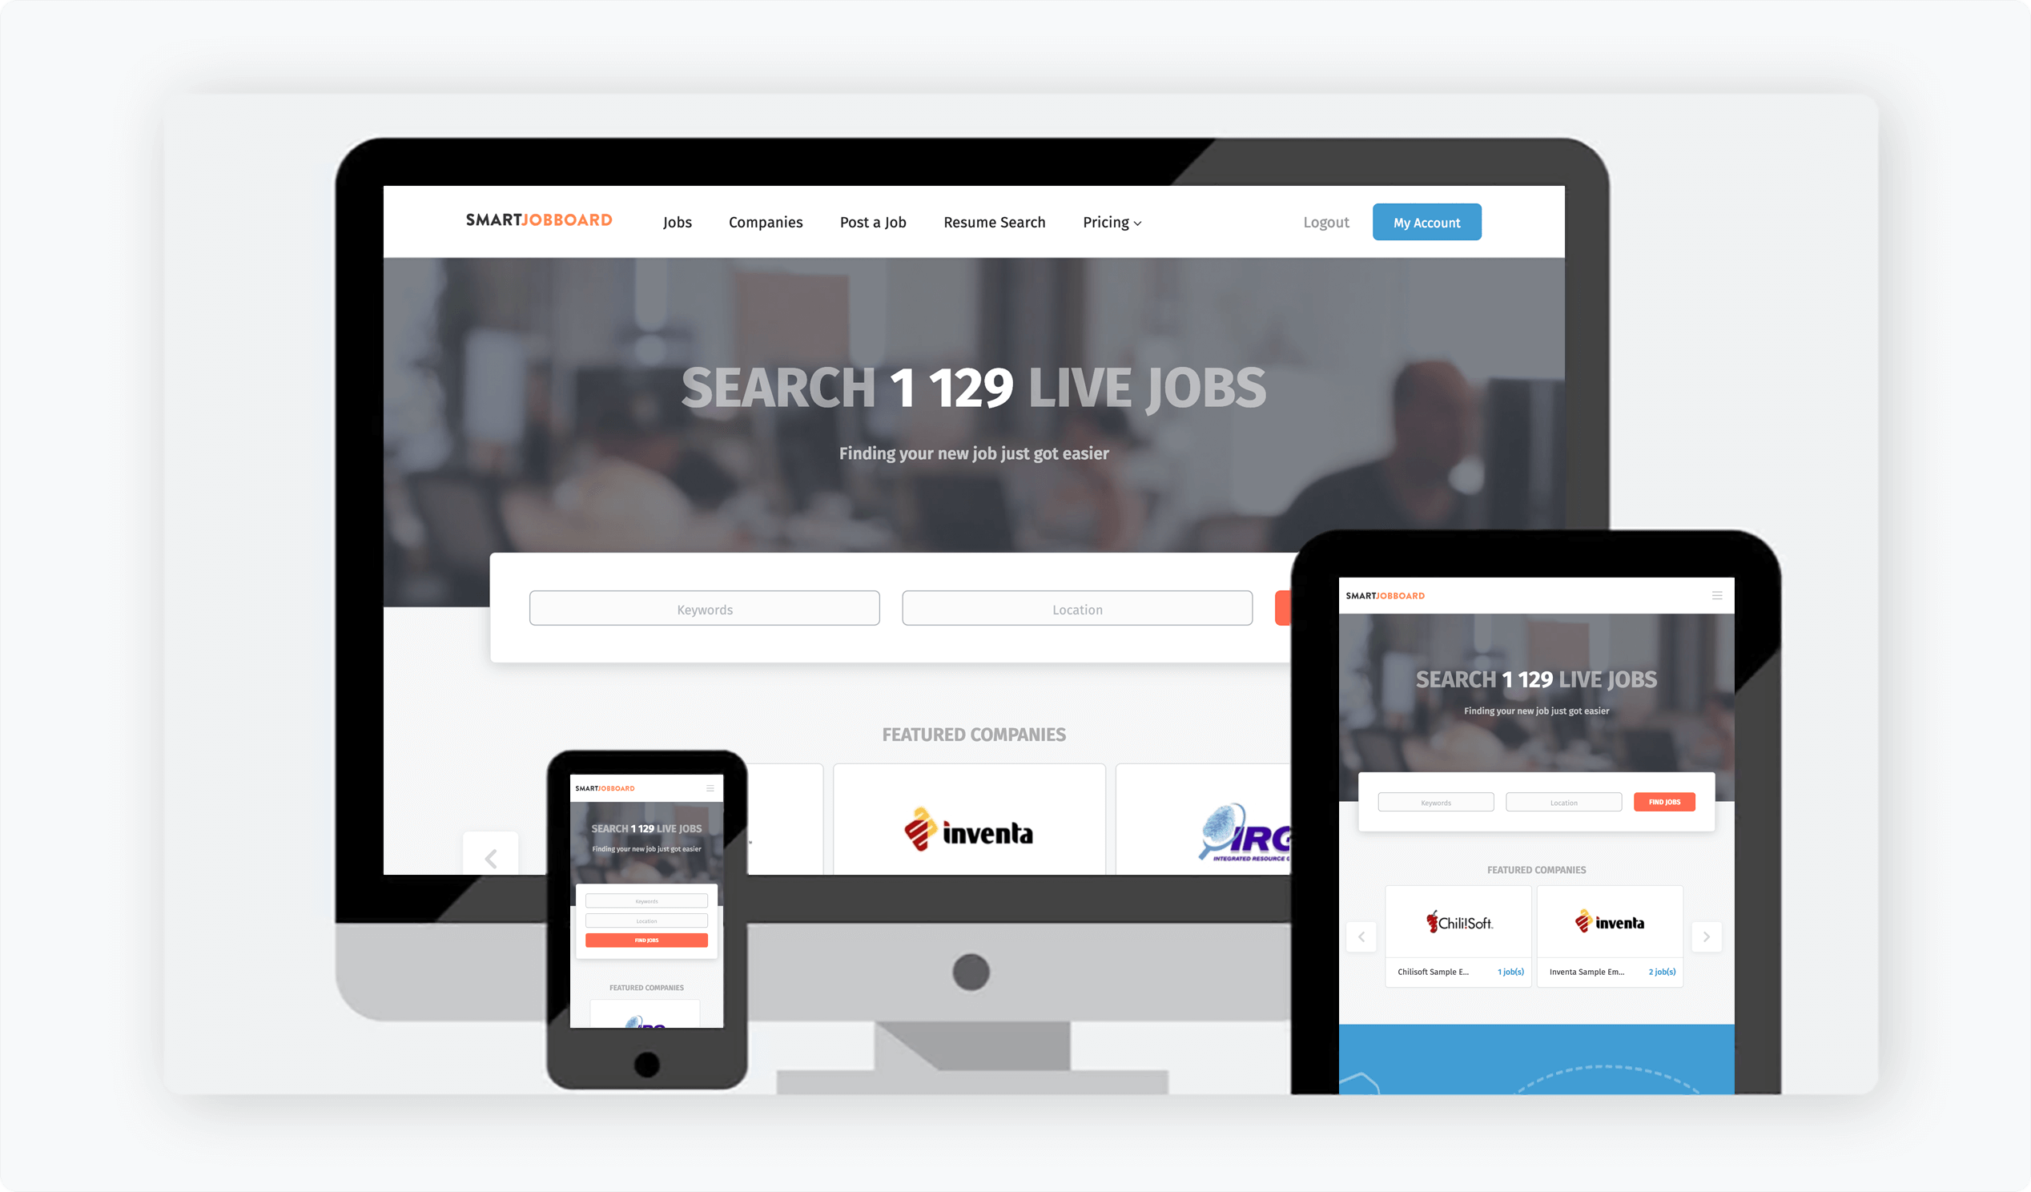Click the left carousel navigation arrow on tablet
Image resolution: width=2031 pixels, height=1192 pixels.
[1361, 936]
